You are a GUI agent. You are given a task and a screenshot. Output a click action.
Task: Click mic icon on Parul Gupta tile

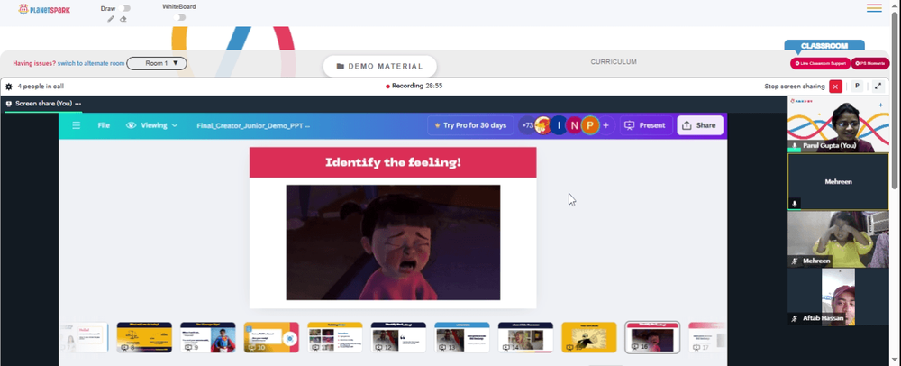[795, 146]
